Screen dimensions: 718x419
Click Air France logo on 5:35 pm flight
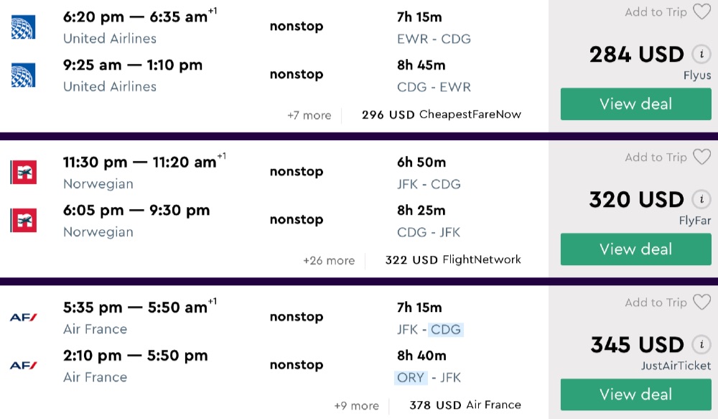(x=24, y=317)
